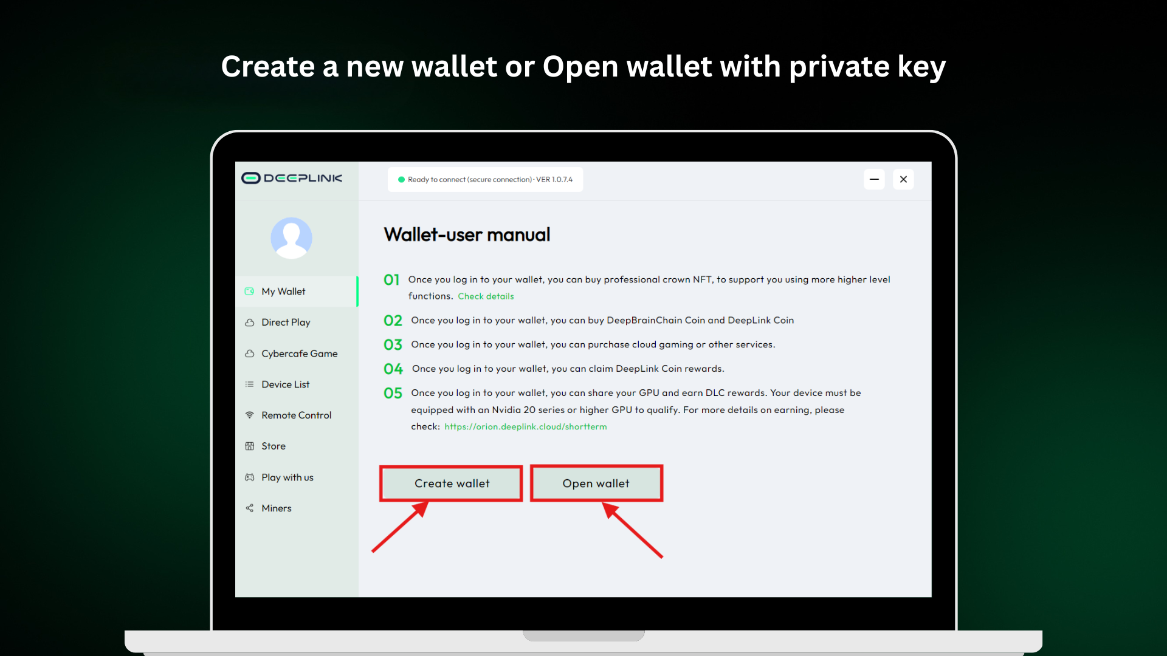The height and width of the screenshot is (656, 1167).
Task: Click the DeepBrainChain Coin instruction text
Action: point(602,321)
